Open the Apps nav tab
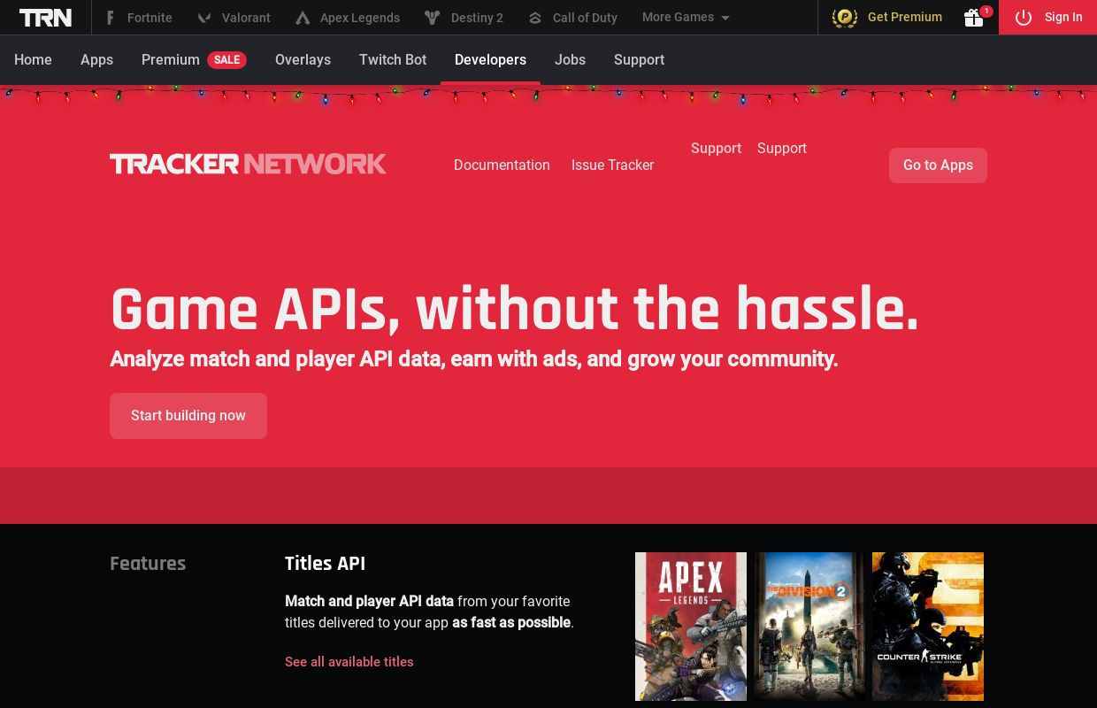 coord(96,60)
